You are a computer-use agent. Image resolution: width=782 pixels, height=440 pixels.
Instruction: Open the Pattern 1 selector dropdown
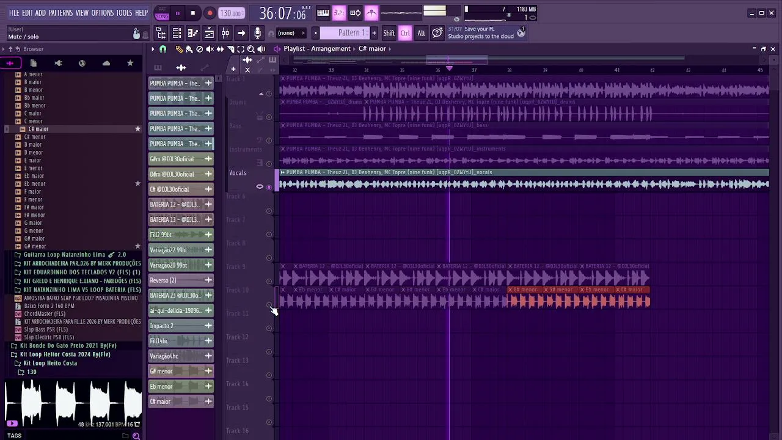click(345, 33)
